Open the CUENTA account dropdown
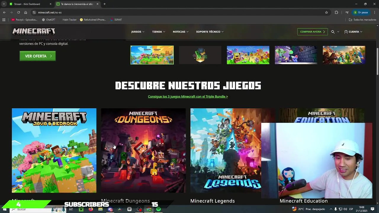This screenshot has width=379, height=213. 353,32
